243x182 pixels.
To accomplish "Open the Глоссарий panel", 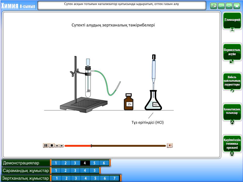I will [232, 21].
